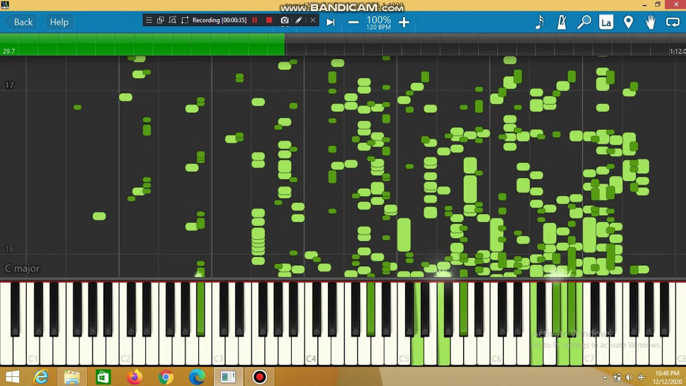Screen dimensions: 686x386
Task: Switch to Synthesia taskbar window
Action: pyautogui.click(x=228, y=377)
